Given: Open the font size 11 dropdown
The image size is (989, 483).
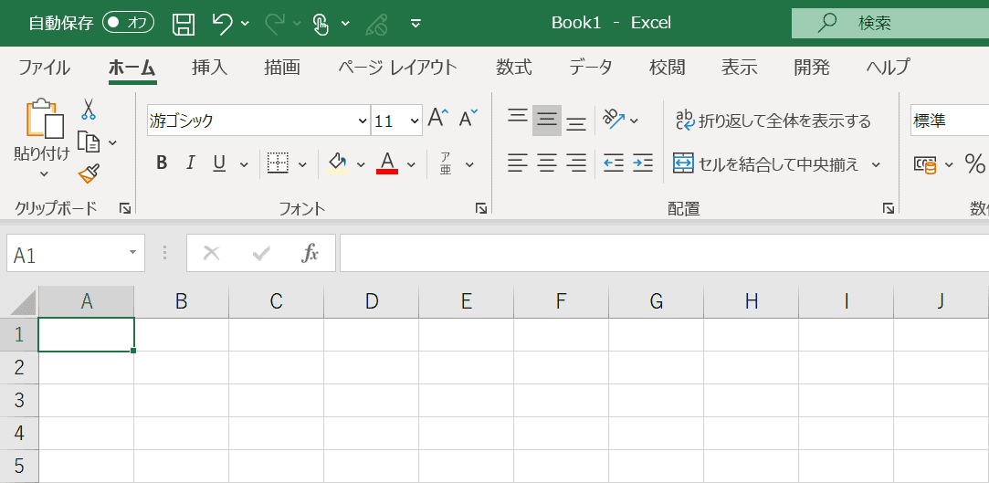Looking at the screenshot, I should click(415, 121).
